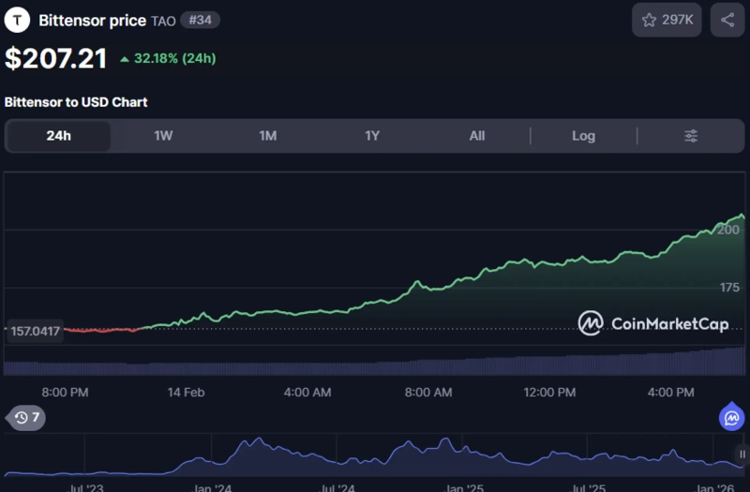This screenshot has height=492, width=750.
Task: Click the 157.0417 opening price label
Action: coord(35,330)
